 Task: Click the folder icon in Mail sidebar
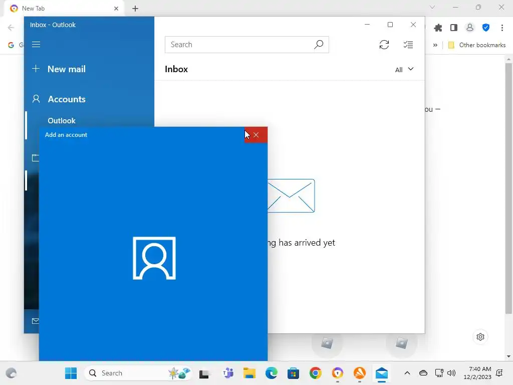point(36,158)
